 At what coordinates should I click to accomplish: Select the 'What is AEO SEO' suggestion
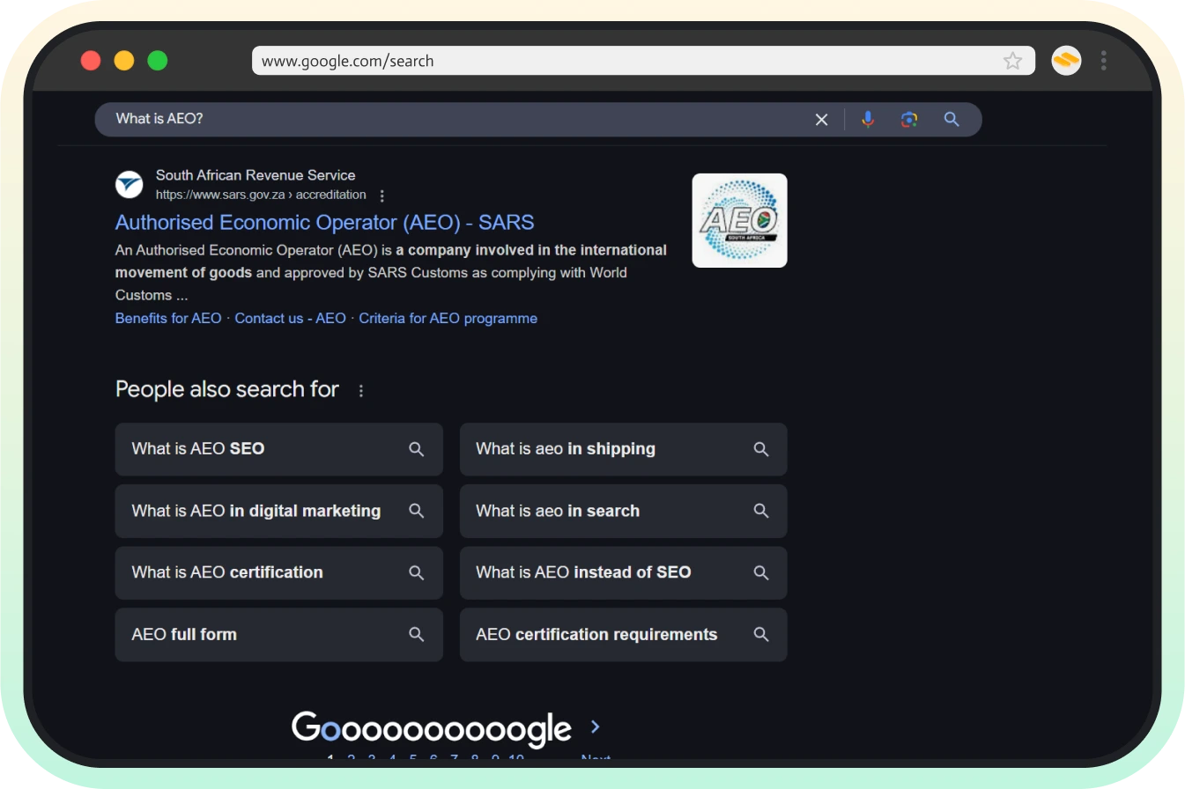264,449
